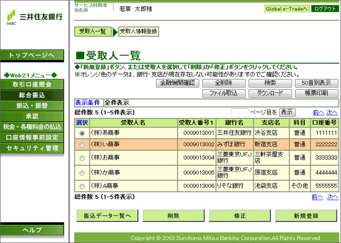Screen dimensions: 341x243
Task: Click the 金融機関確認 button
Action: [x=177, y=83]
